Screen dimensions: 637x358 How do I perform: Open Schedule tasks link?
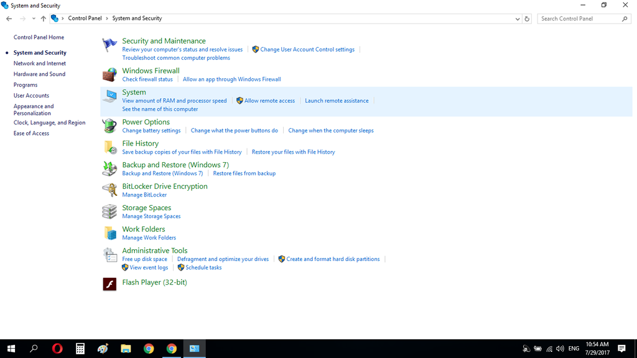tap(203, 267)
